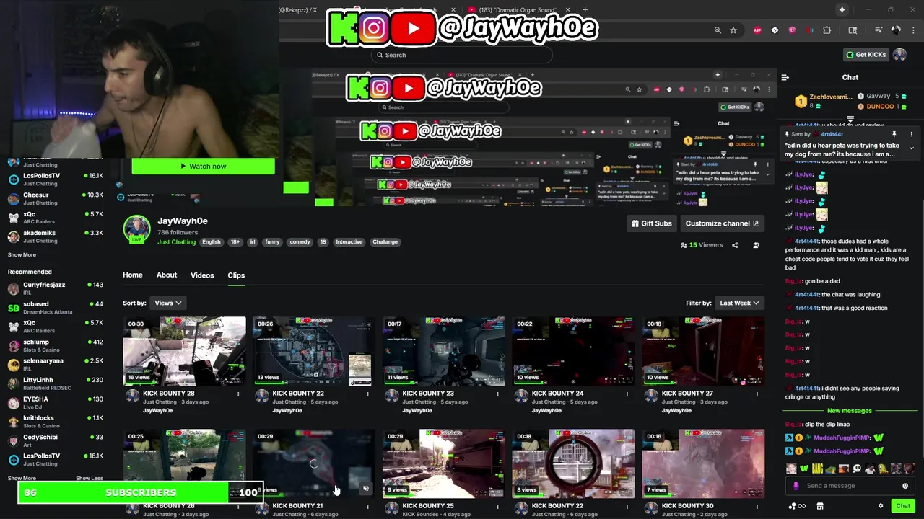Click the comedy tag
Image resolution: width=924 pixels, height=519 pixels.
point(300,242)
